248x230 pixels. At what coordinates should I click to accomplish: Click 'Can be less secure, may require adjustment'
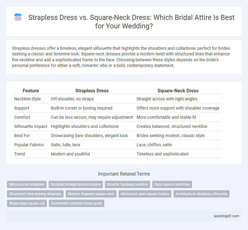tap(92, 117)
